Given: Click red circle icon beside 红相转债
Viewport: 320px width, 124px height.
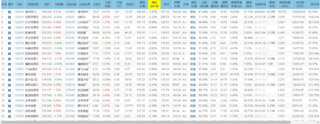Looking at the screenshot, I should pyautogui.click(x=37, y=53).
